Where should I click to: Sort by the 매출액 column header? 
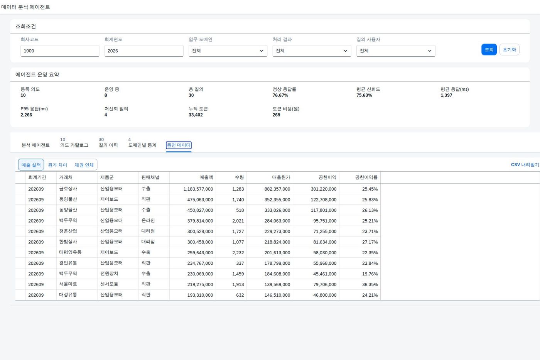coord(192,177)
